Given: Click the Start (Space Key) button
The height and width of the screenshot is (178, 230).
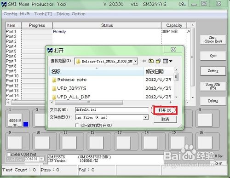Looking at the screenshot, I should pyautogui.click(x=213, y=40).
